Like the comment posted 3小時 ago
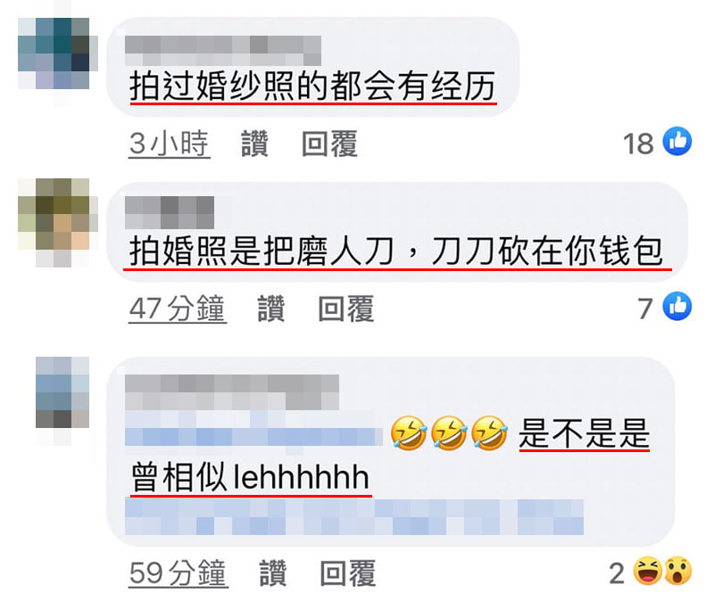714x601 pixels. (x=254, y=144)
